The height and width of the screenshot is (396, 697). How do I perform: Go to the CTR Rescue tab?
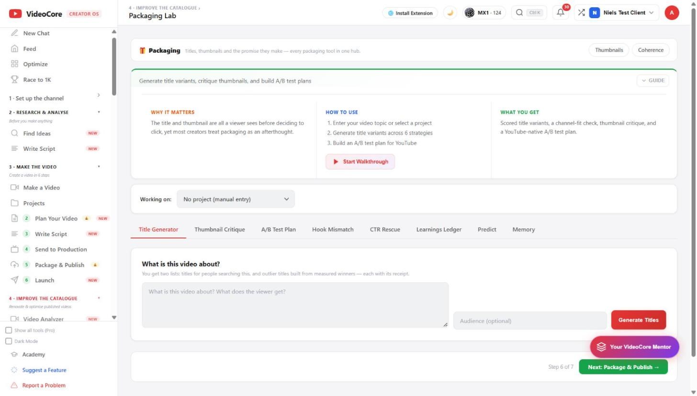click(x=385, y=229)
